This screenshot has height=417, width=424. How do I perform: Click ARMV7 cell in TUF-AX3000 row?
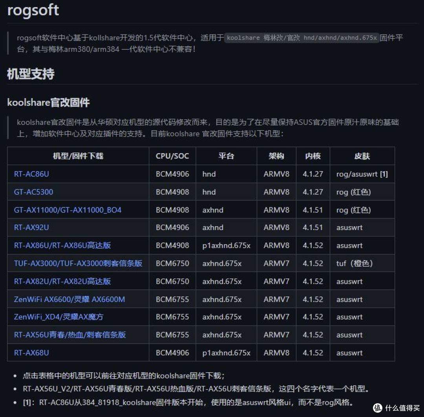coord(276,263)
